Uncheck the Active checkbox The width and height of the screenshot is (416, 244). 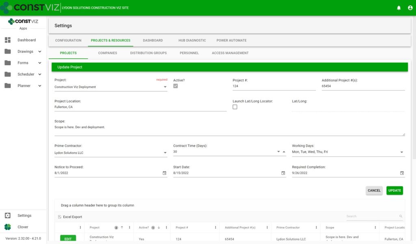tap(176, 86)
